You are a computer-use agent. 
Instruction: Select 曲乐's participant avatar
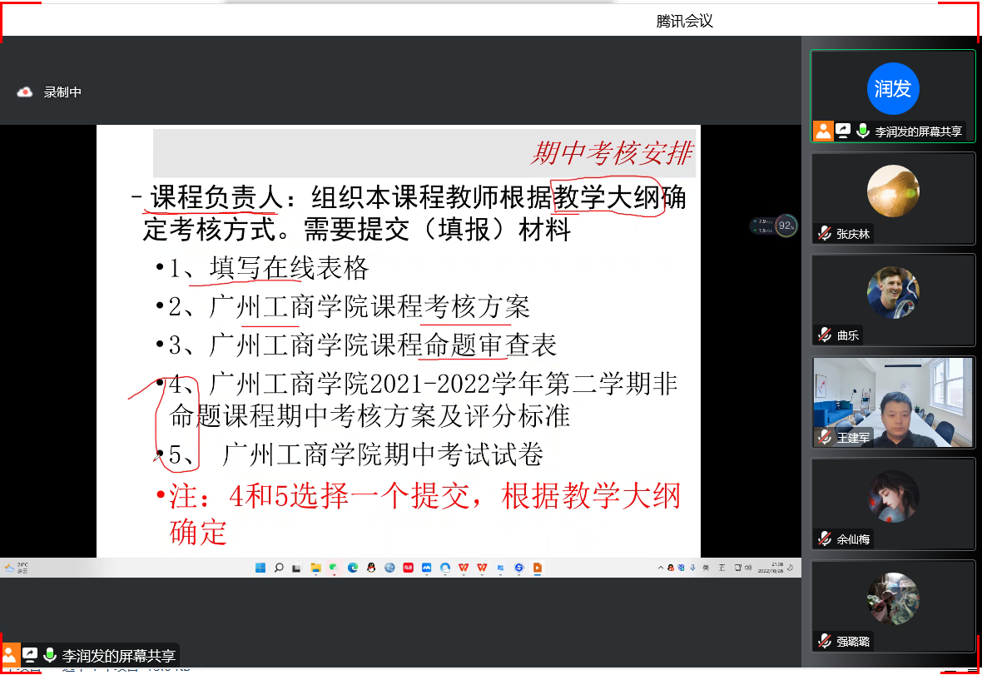click(892, 292)
